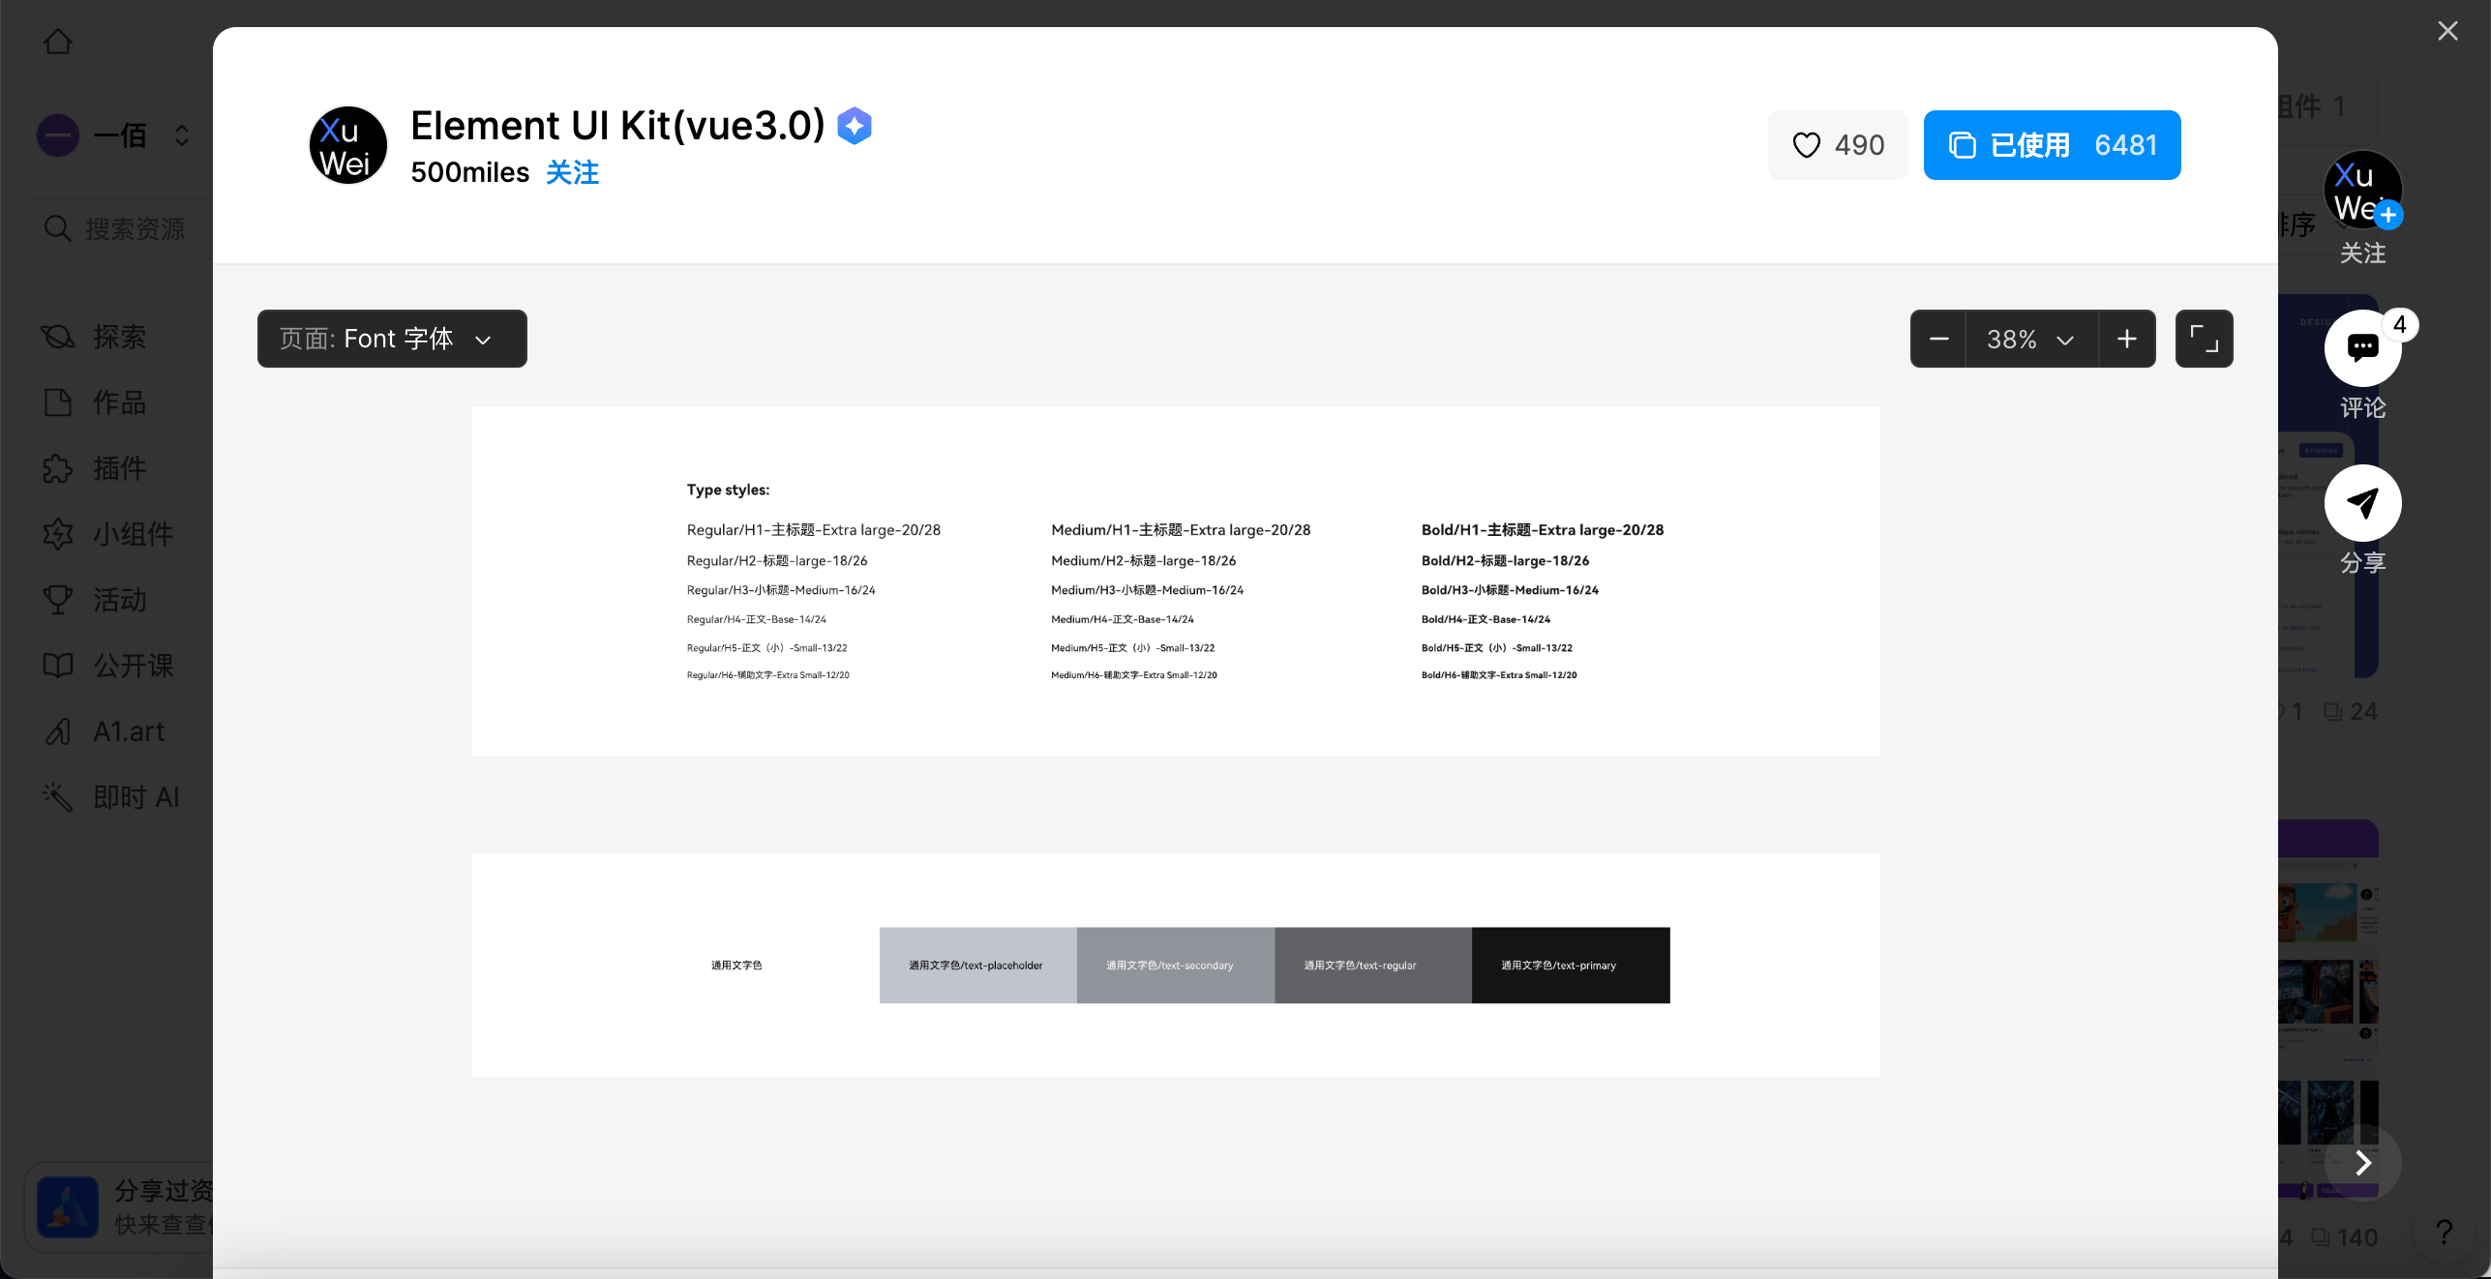The width and height of the screenshot is (2491, 1279).
Task: Click the zoom out minus button
Action: [x=1938, y=339]
